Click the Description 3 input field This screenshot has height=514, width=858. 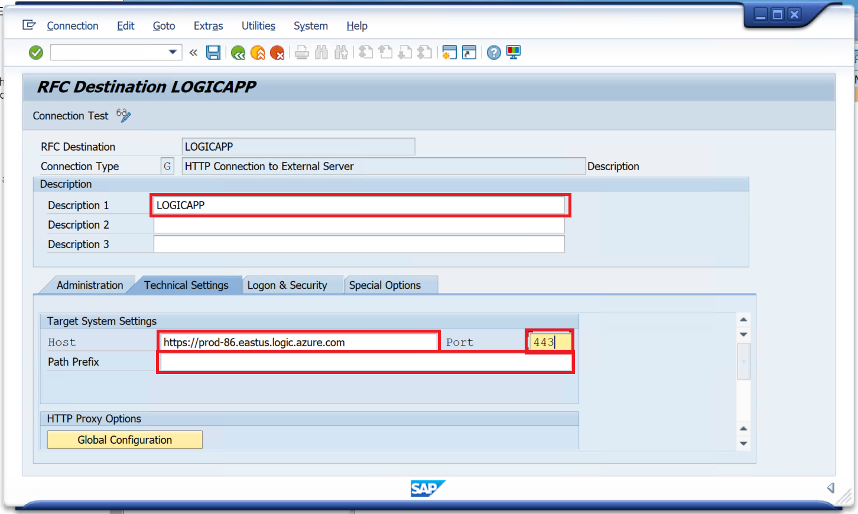pos(359,244)
